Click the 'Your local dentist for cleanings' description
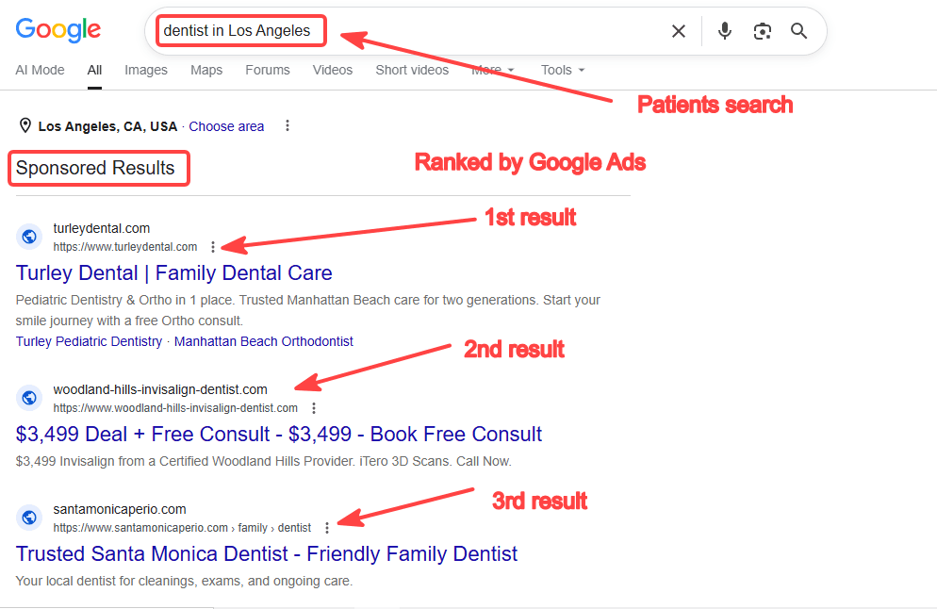 [184, 581]
